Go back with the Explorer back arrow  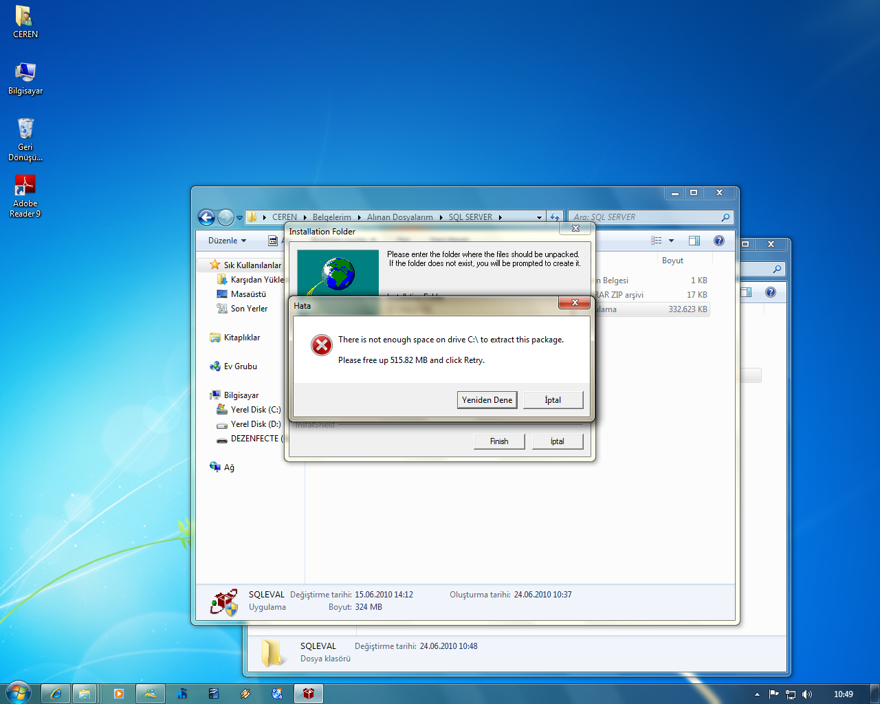[x=207, y=217]
